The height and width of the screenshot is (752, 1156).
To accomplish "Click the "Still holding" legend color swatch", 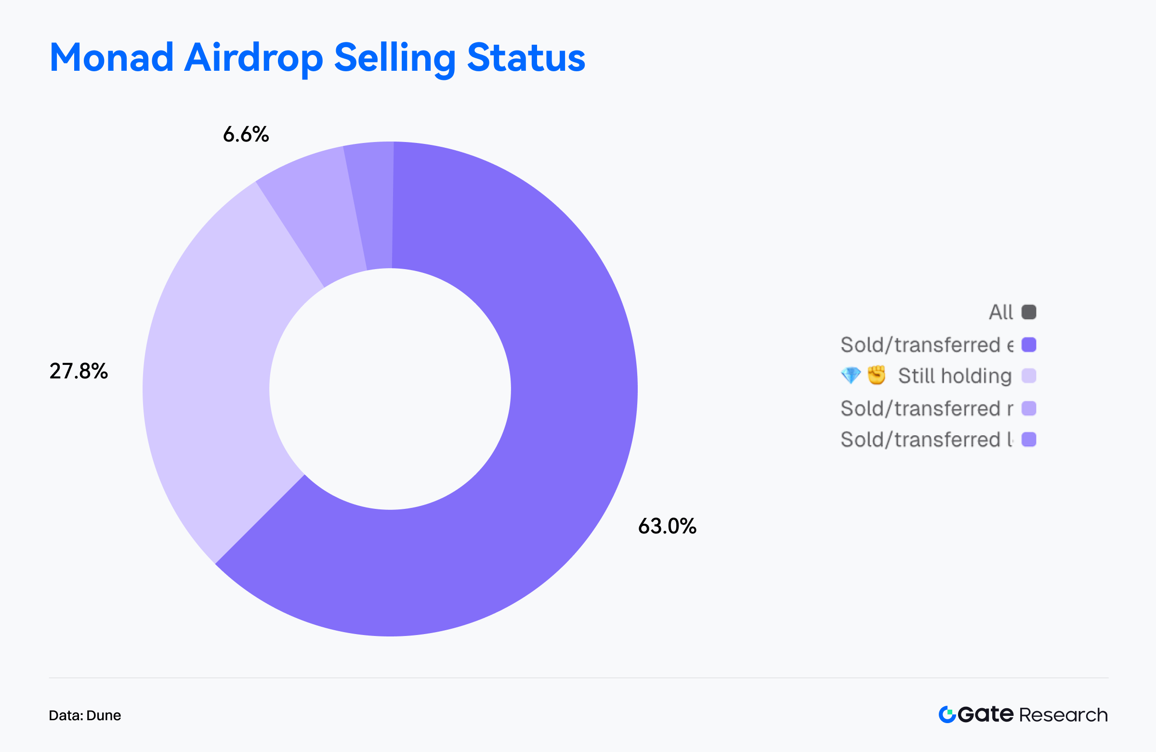I will click(1029, 376).
